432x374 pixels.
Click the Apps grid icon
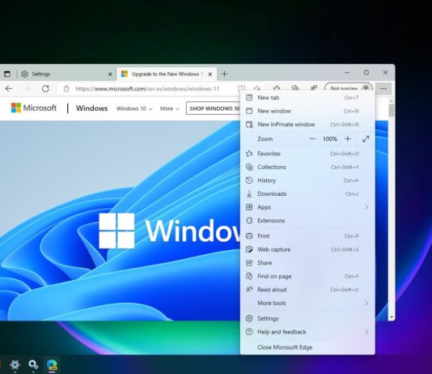(x=249, y=207)
